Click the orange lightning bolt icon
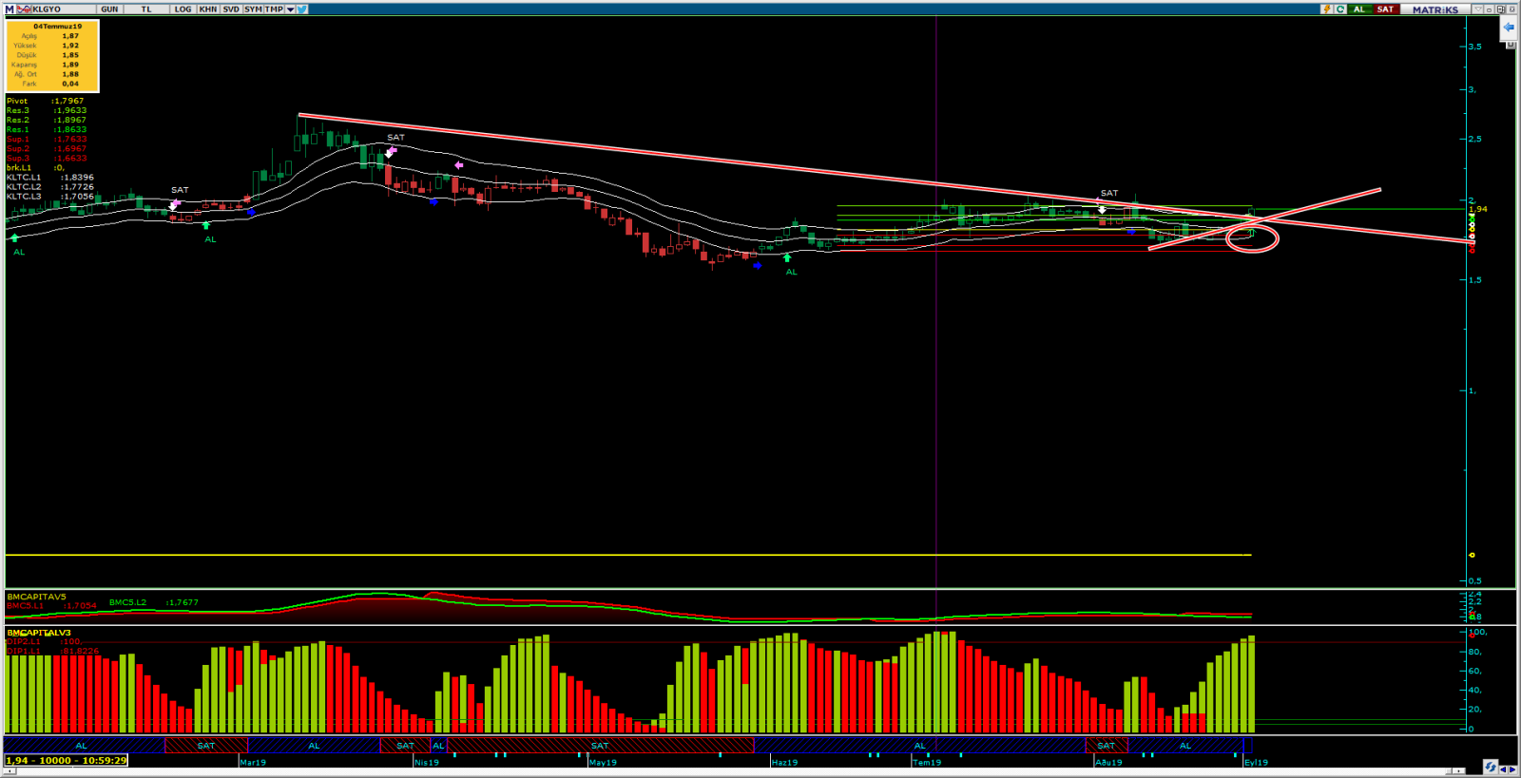 coord(1326,9)
